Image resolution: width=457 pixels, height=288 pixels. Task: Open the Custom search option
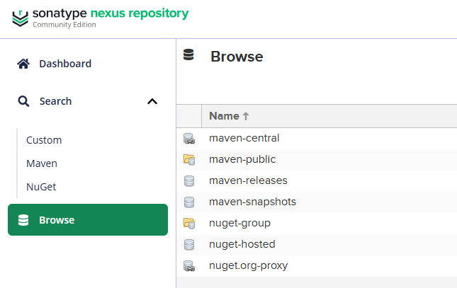44,140
